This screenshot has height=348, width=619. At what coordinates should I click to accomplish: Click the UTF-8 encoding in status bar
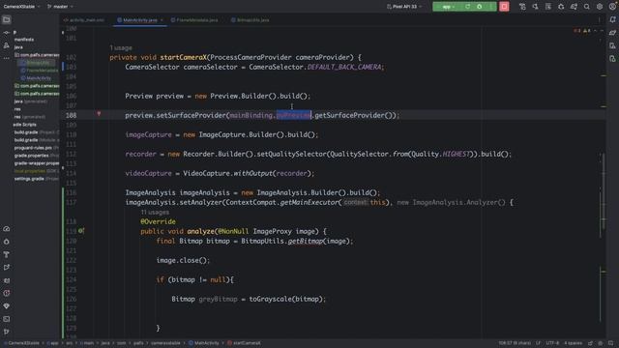click(x=552, y=343)
